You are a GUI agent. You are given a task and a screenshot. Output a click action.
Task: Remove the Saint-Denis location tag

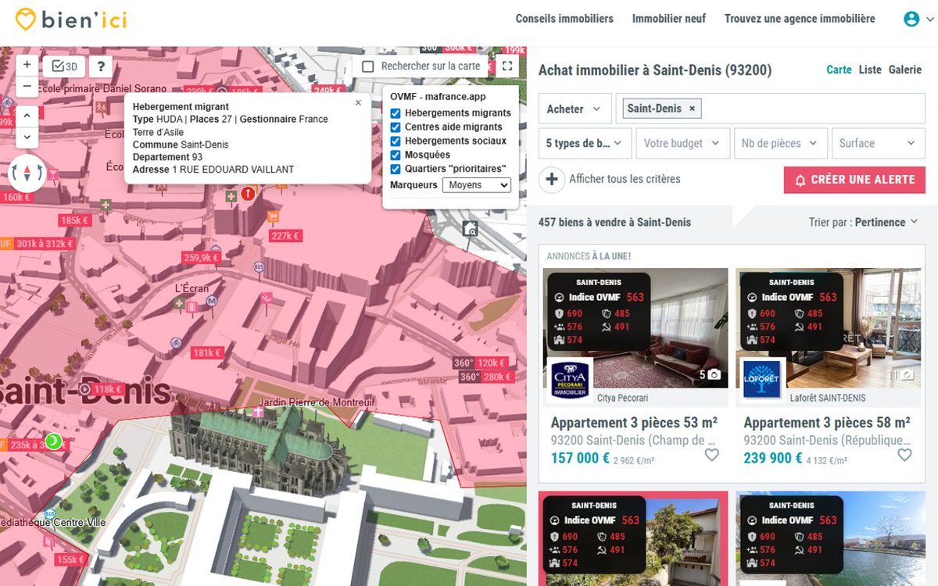coord(692,109)
